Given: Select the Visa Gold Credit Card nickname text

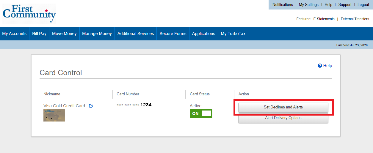Looking at the screenshot, I should (x=64, y=106).
